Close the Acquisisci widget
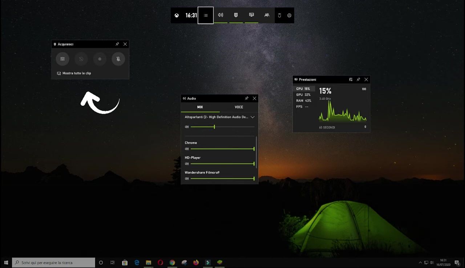This screenshot has height=268, width=465. coord(125,44)
